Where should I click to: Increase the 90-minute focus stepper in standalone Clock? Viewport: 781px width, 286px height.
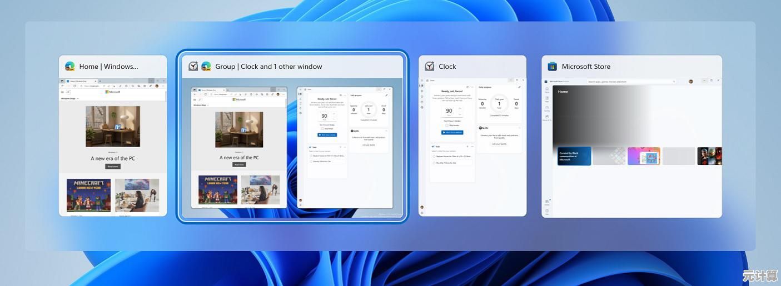pos(460,108)
